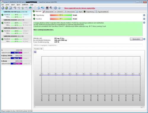Click the status bar last update timestamp
This screenshot has height=113, width=148.
[x=17, y=111]
